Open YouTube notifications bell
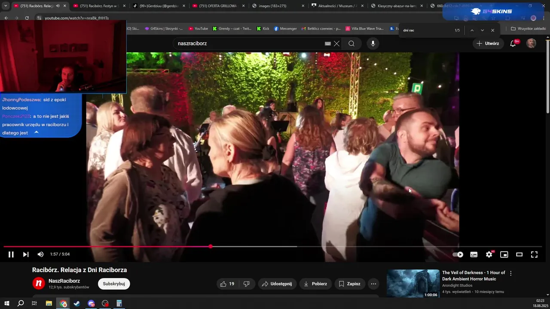 513,43
